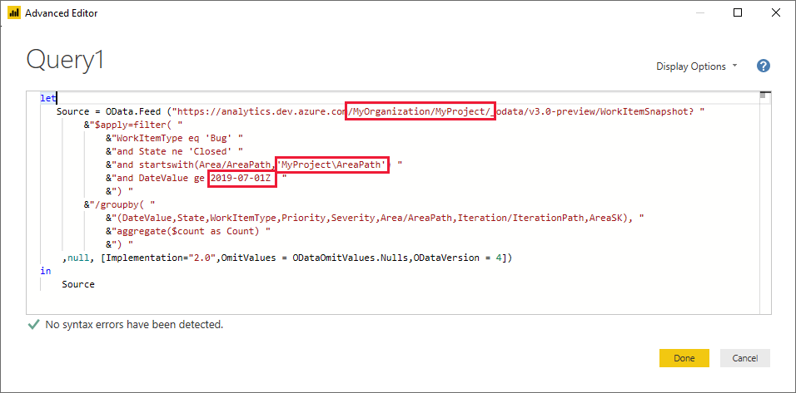Image resolution: width=796 pixels, height=393 pixels.
Task: Maximize the Advanced Editor window
Action: [x=738, y=12]
